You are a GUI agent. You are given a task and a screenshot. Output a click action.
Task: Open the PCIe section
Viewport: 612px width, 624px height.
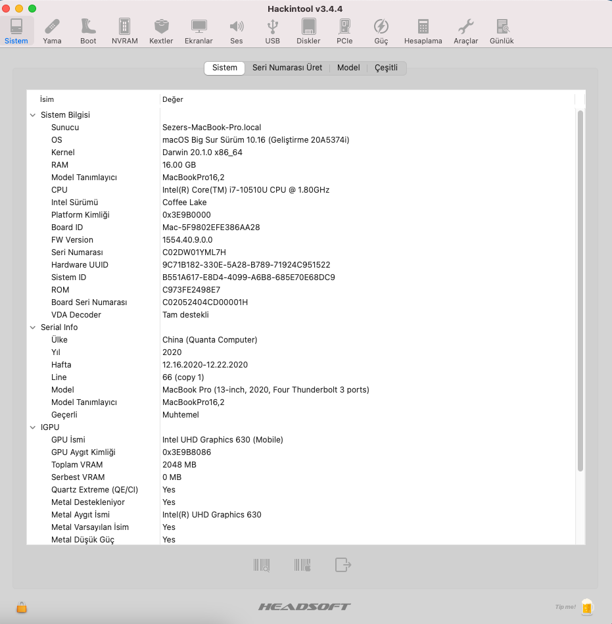coord(344,32)
